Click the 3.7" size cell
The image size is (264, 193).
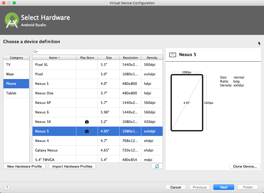click(109, 93)
